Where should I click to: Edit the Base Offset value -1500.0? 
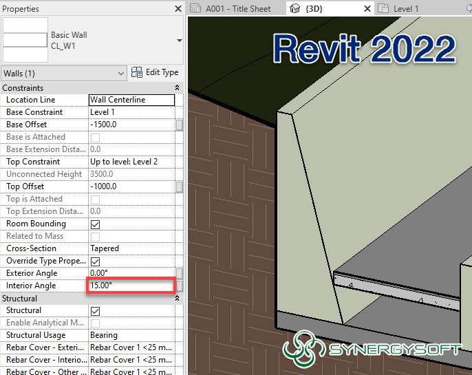tap(131, 125)
